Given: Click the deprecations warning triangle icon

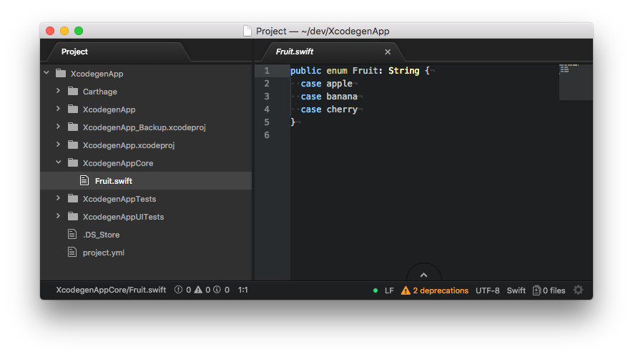Looking at the screenshot, I should click(406, 290).
